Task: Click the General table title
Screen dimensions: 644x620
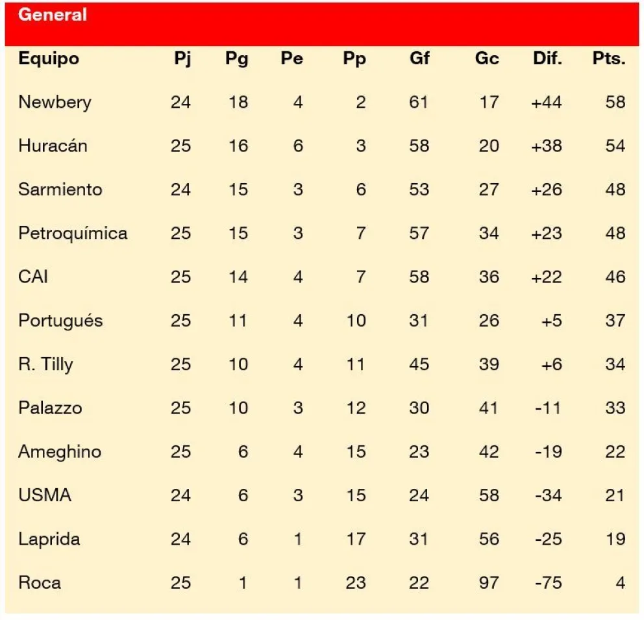Action: (x=52, y=15)
